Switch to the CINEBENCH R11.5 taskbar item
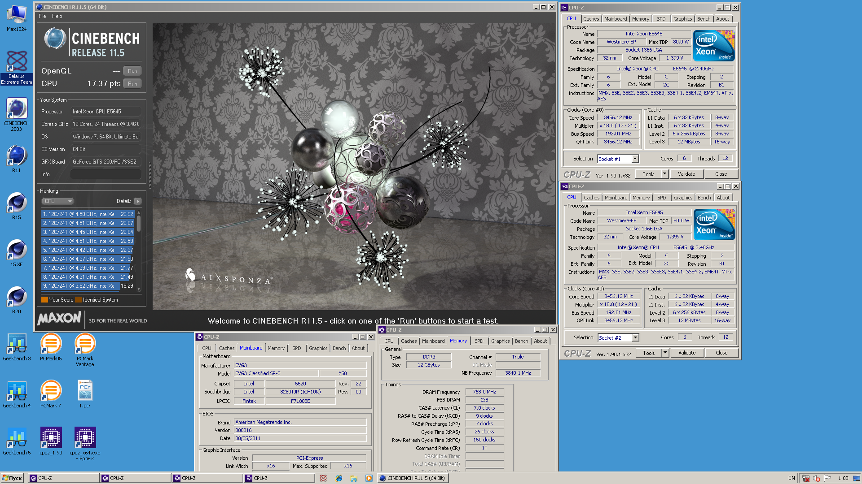 click(x=413, y=478)
